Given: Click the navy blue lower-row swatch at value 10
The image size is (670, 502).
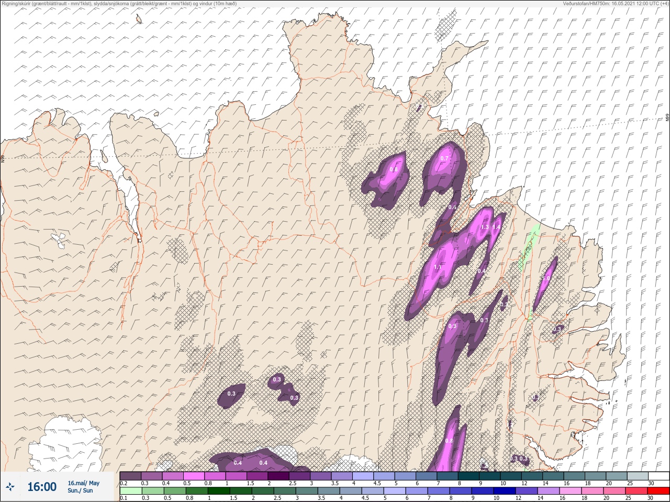Looking at the screenshot, I should 506,491.
